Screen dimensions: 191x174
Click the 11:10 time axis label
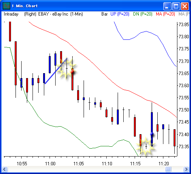coord(107,164)
